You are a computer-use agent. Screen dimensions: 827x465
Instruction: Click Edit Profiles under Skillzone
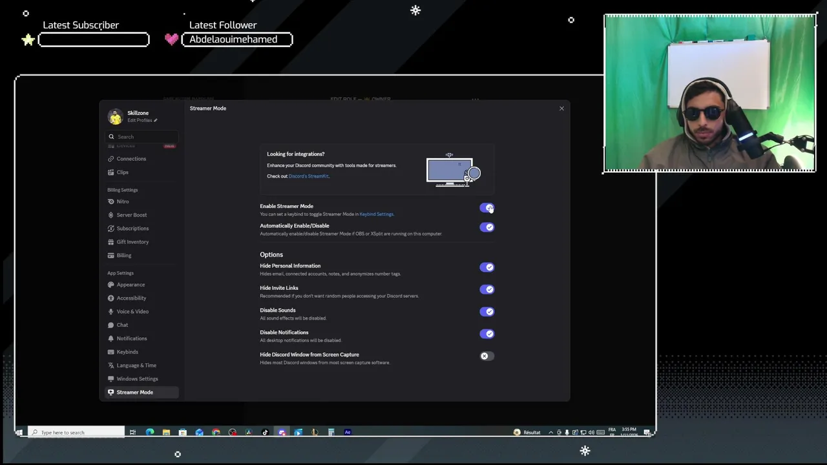coord(142,120)
